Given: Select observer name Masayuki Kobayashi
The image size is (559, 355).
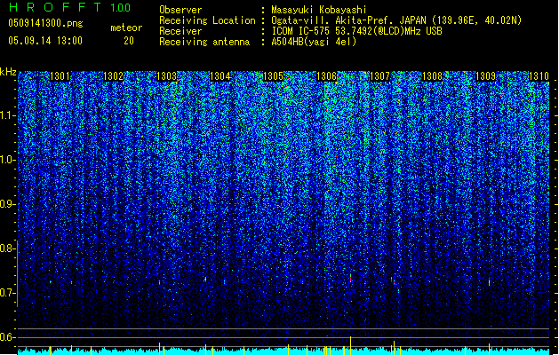Looking at the screenshot, I should click(x=319, y=10).
